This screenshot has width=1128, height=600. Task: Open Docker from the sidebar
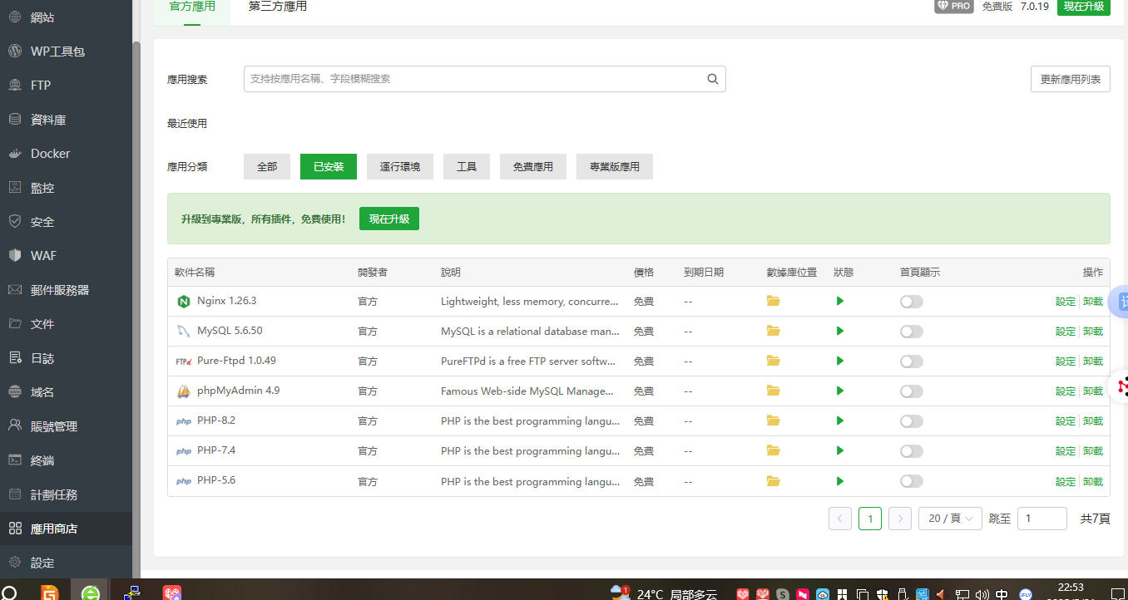pos(50,154)
